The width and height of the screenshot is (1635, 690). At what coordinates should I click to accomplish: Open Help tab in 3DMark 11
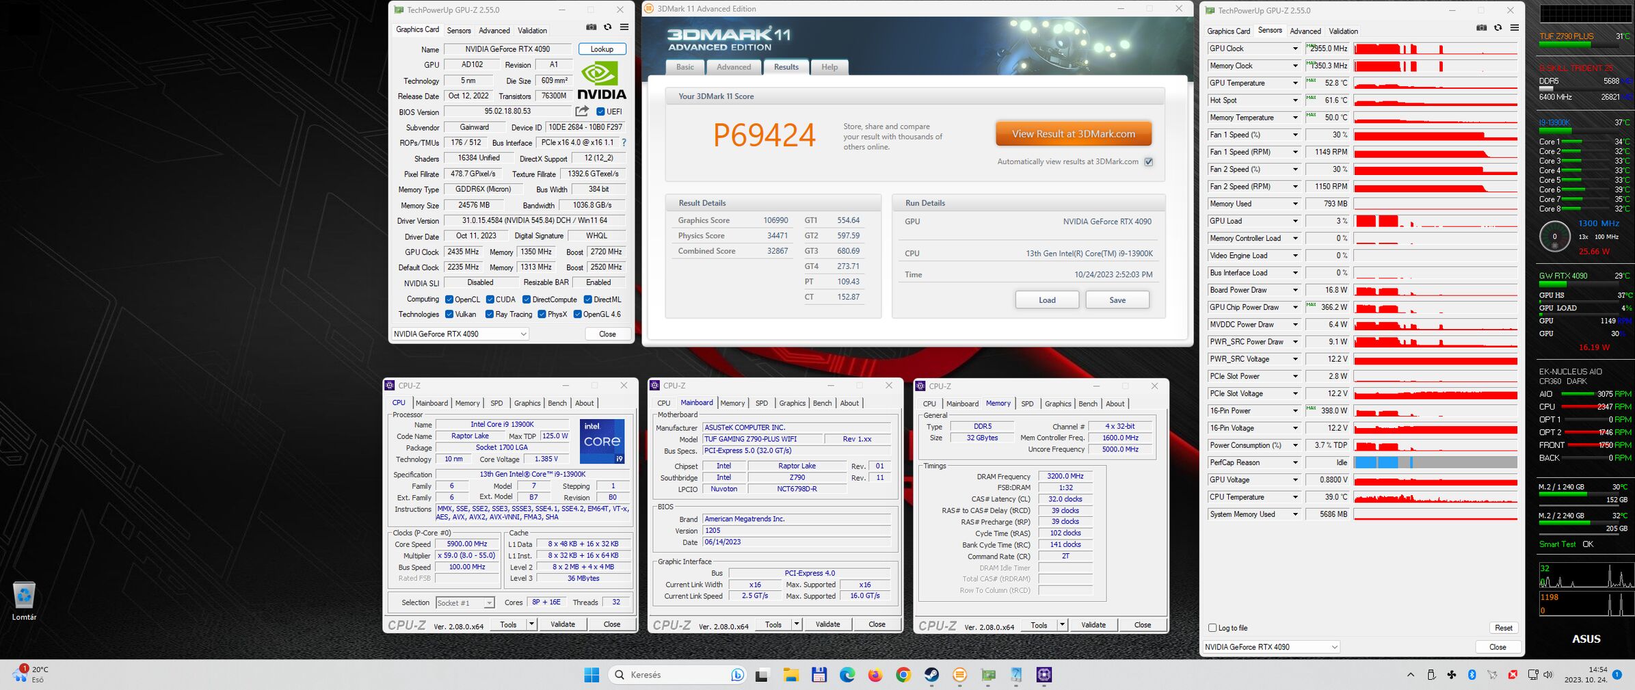tap(829, 67)
